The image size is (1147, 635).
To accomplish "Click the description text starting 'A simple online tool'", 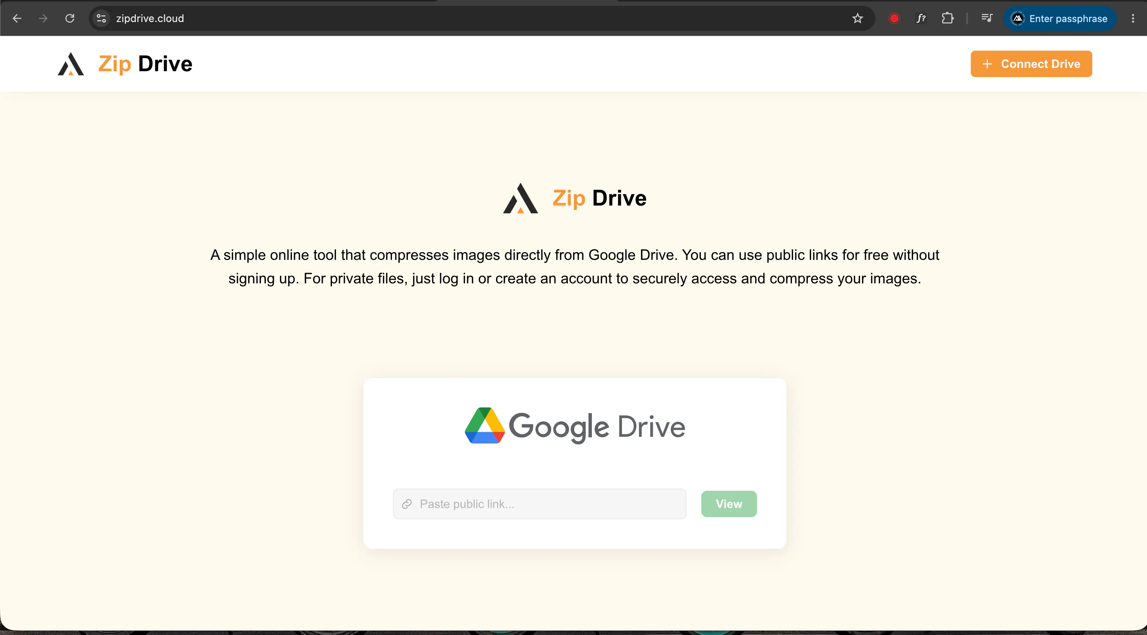I will 574,266.
